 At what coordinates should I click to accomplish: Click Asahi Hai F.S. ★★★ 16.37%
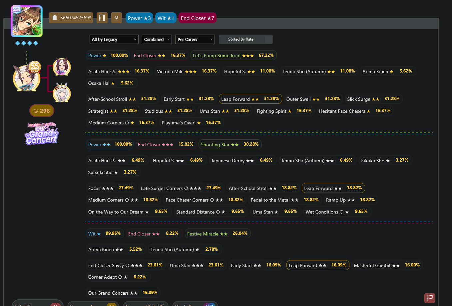coord(119,71)
